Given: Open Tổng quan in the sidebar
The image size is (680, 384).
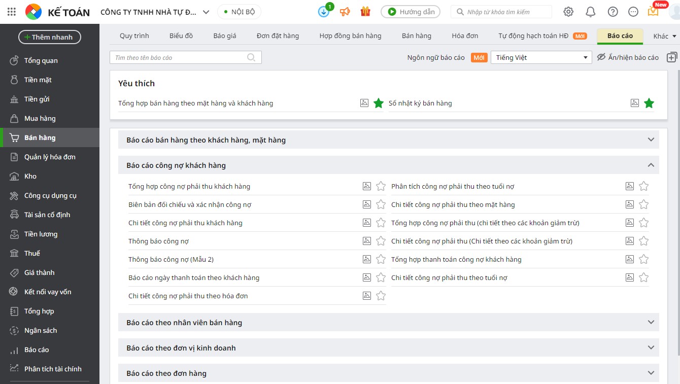Looking at the screenshot, I should (x=50, y=60).
